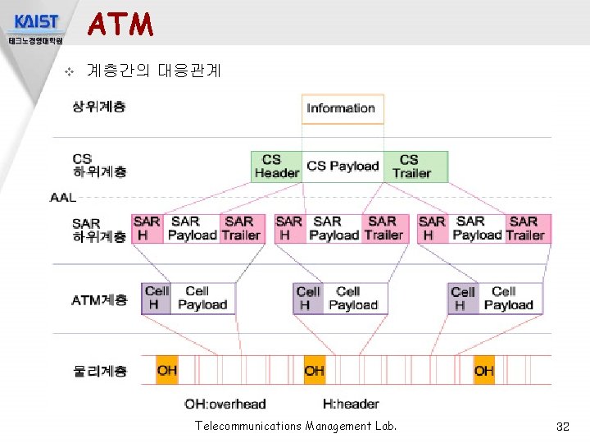The image size is (590, 443).
Task: Click the rightmost SAR H box
Action: 433,229
